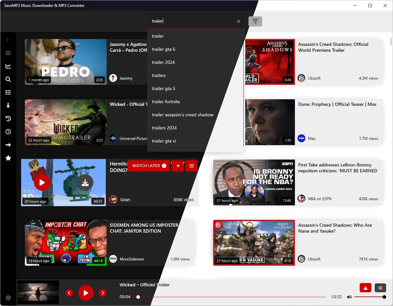Select the 'trailer gta 6' suggestion
Image resolution: width=393 pixels, height=306 pixels.
click(x=163, y=49)
